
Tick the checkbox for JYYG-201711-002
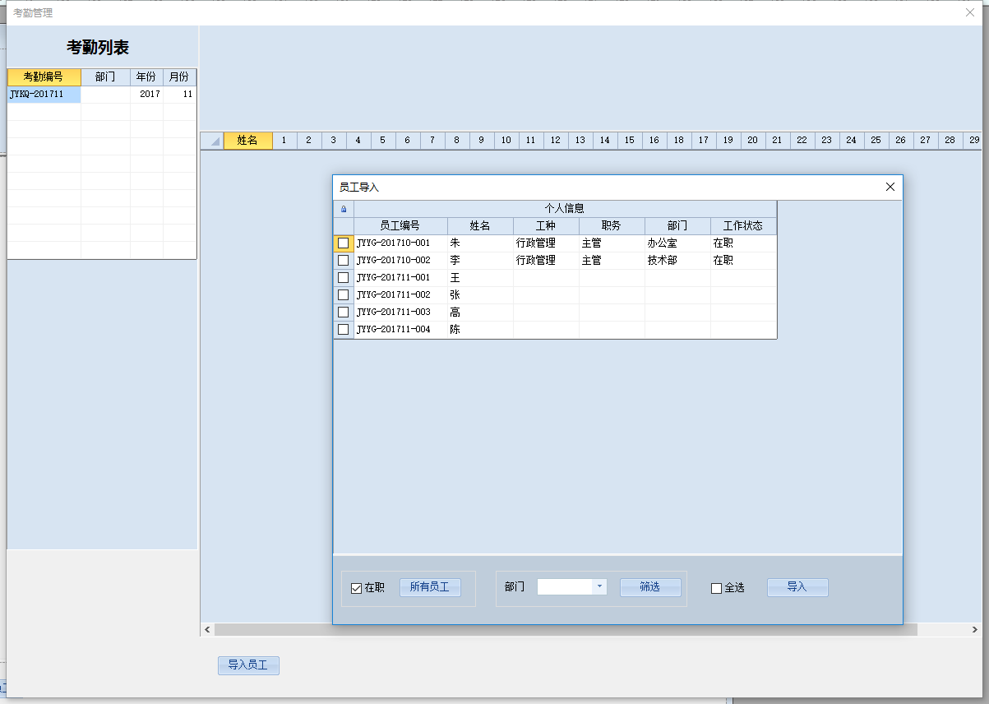[344, 295]
